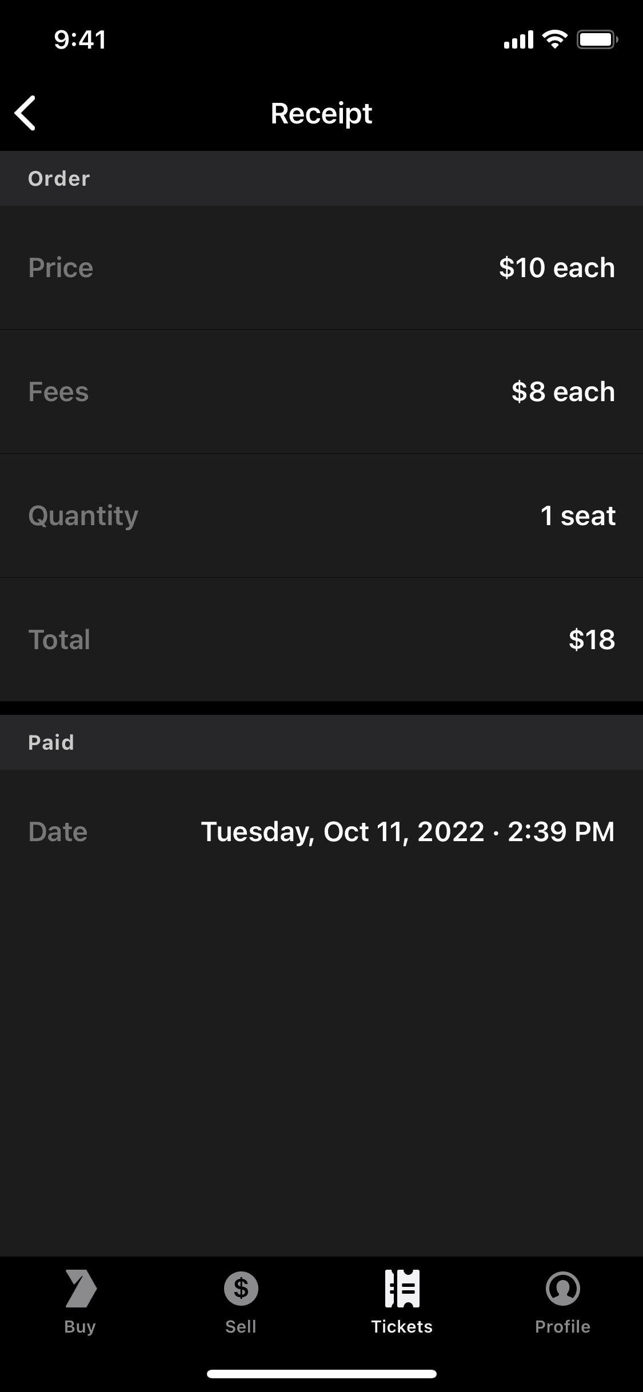Tap the Paid section header

(51, 742)
